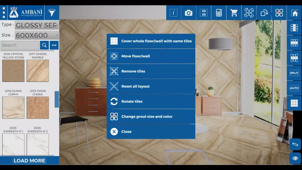Image resolution: width=302 pixels, height=170 pixels.
Task: Focus the tile Search field
Action: pos(20,45)
